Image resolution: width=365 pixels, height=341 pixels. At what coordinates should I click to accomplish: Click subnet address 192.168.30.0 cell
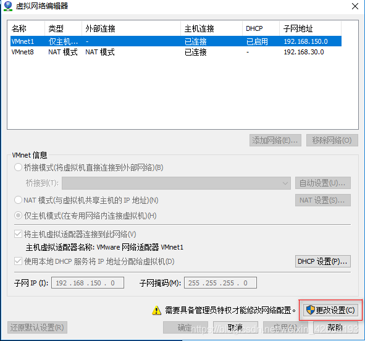(x=304, y=52)
